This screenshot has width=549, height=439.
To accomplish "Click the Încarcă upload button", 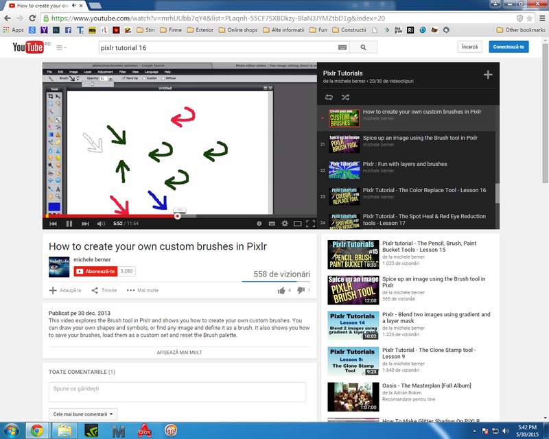I will tap(469, 47).
